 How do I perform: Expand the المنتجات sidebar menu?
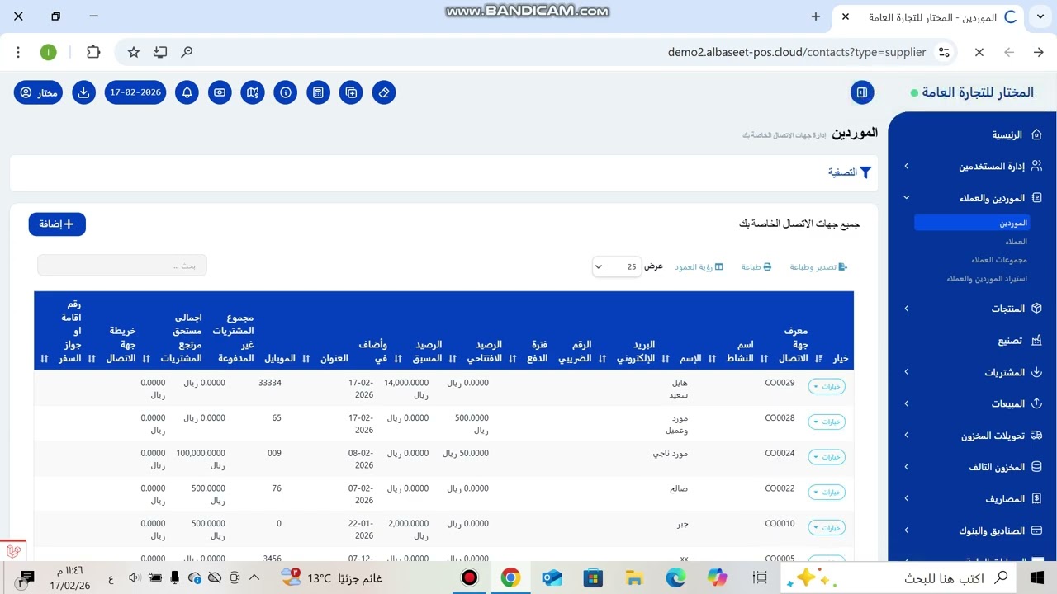[973, 309]
